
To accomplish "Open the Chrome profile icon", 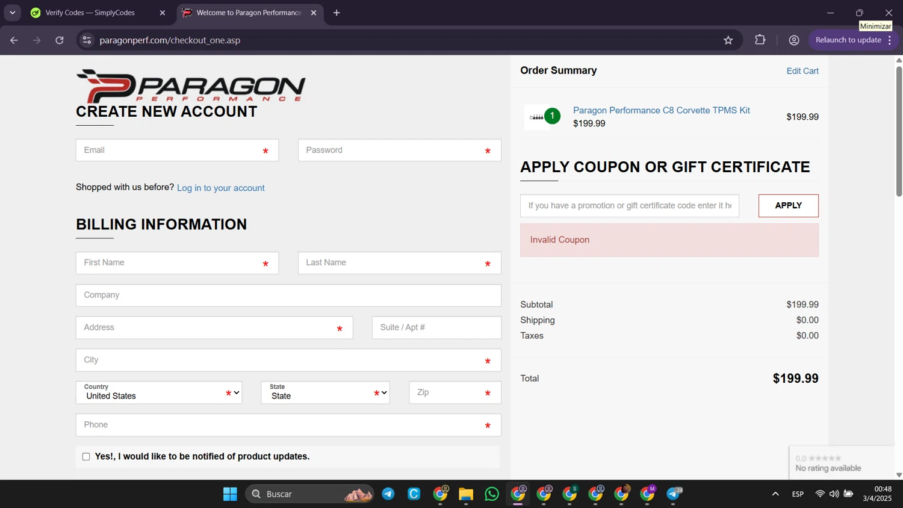I will [x=794, y=40].
